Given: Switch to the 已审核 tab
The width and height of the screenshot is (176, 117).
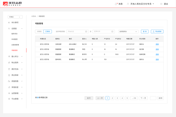Looking at the screenshot, I should pyautogui.click(x=48, y=32).
